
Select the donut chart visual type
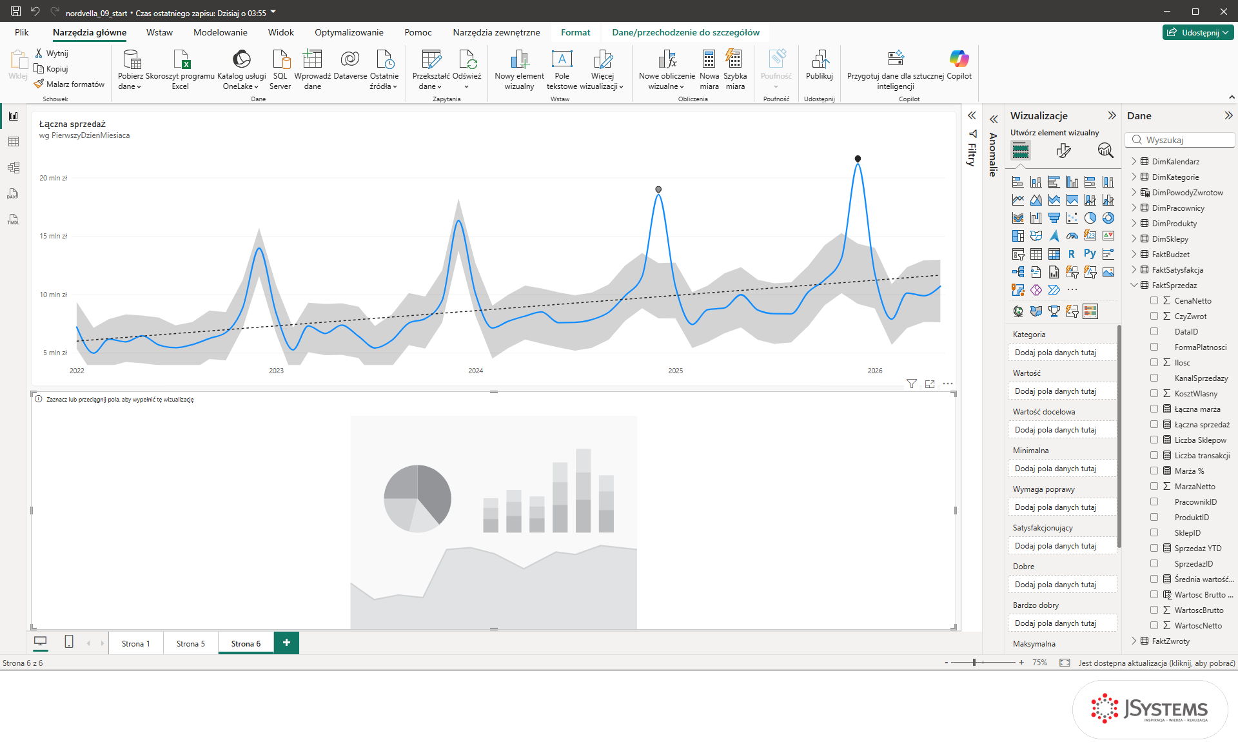(x=1108, y=218)
